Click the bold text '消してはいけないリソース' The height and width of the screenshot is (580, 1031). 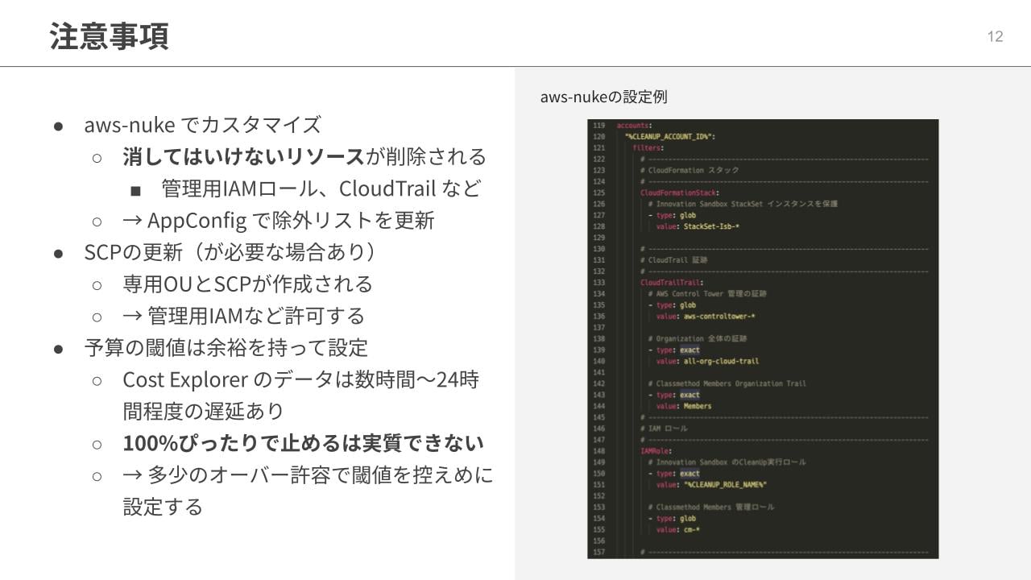pyautogui.click(x=244, y=156)
